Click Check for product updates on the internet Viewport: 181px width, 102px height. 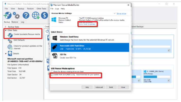tap(28, 47)
